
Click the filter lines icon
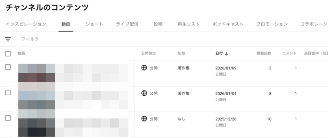click(x=8, y=39)
